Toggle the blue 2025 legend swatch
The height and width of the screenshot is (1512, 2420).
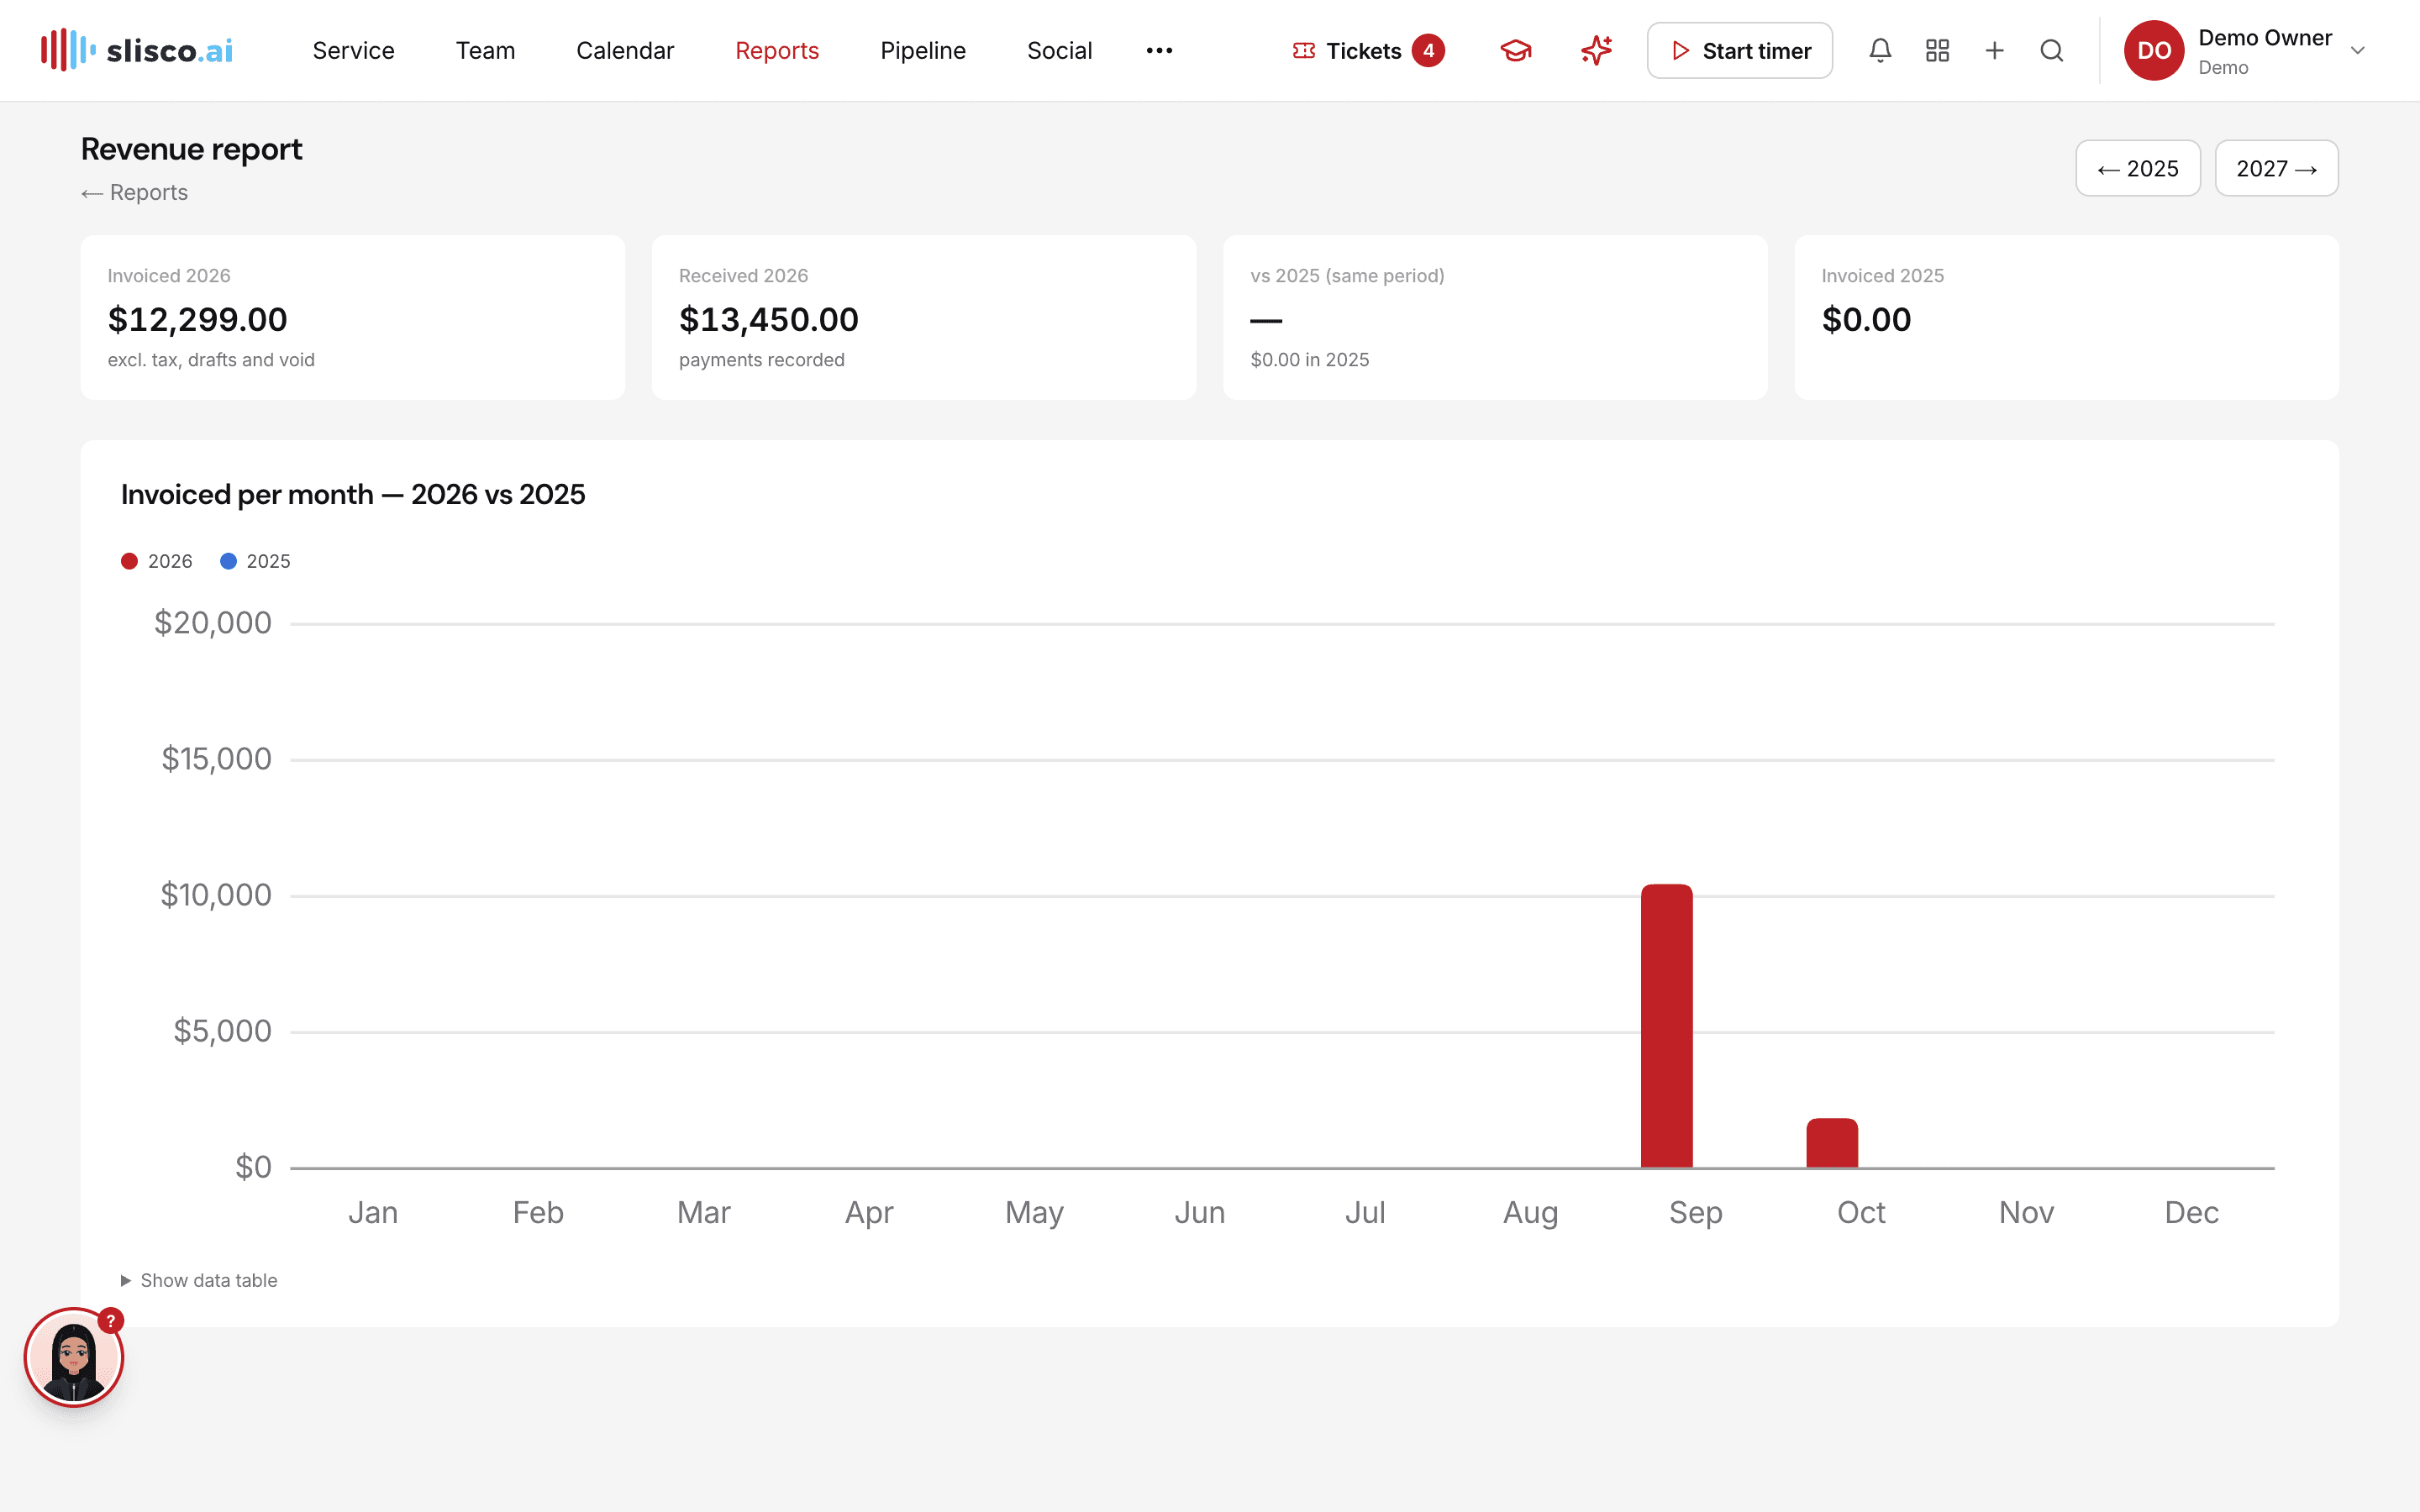pos(228,561)
